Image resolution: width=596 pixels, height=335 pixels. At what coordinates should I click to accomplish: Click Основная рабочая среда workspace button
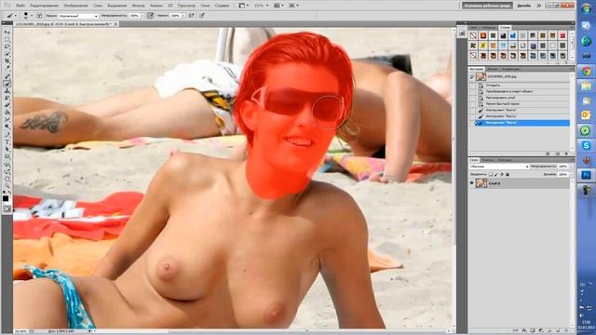[487, 6]
